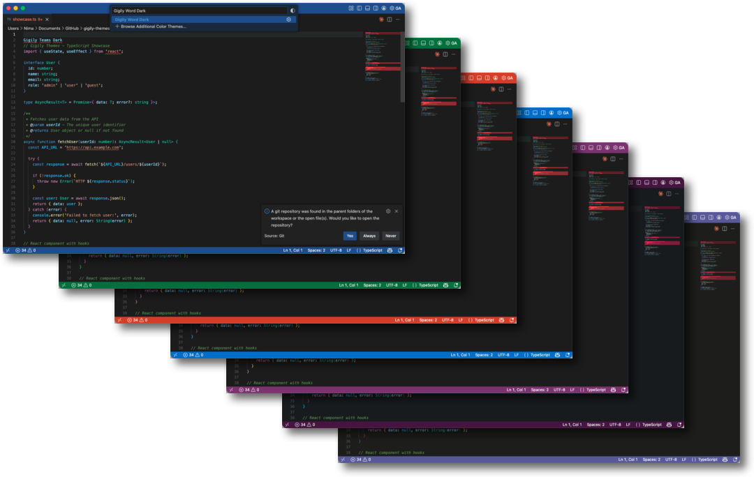Viewport: 754px width, 477px height.
Task: Toggle the bottom Panel visibility
Action: [367, 7]
